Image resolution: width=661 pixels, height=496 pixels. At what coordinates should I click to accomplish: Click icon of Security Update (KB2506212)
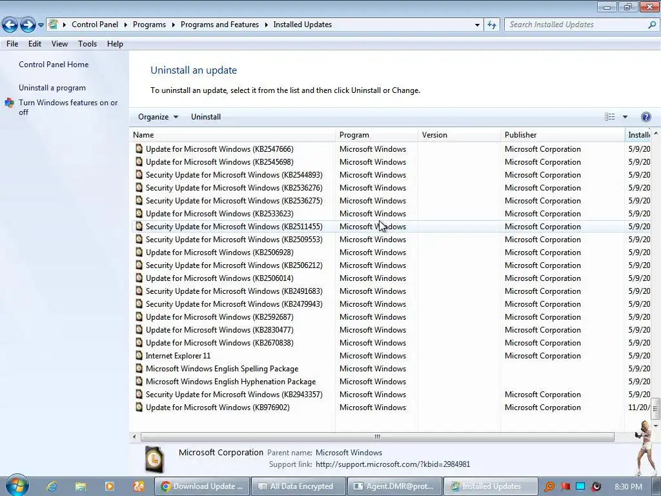[139, 265]
